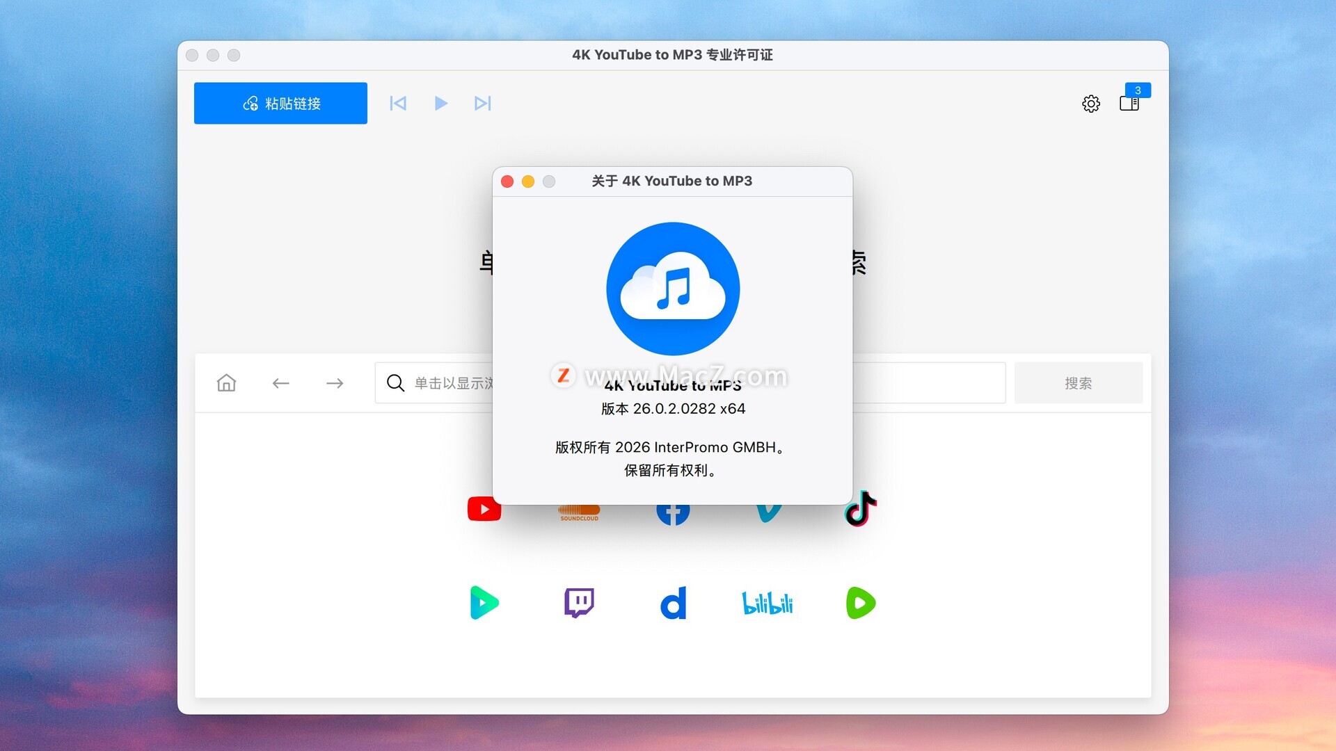
Task: Open the teal play-arrow site icon
Action: click(484, 603)
